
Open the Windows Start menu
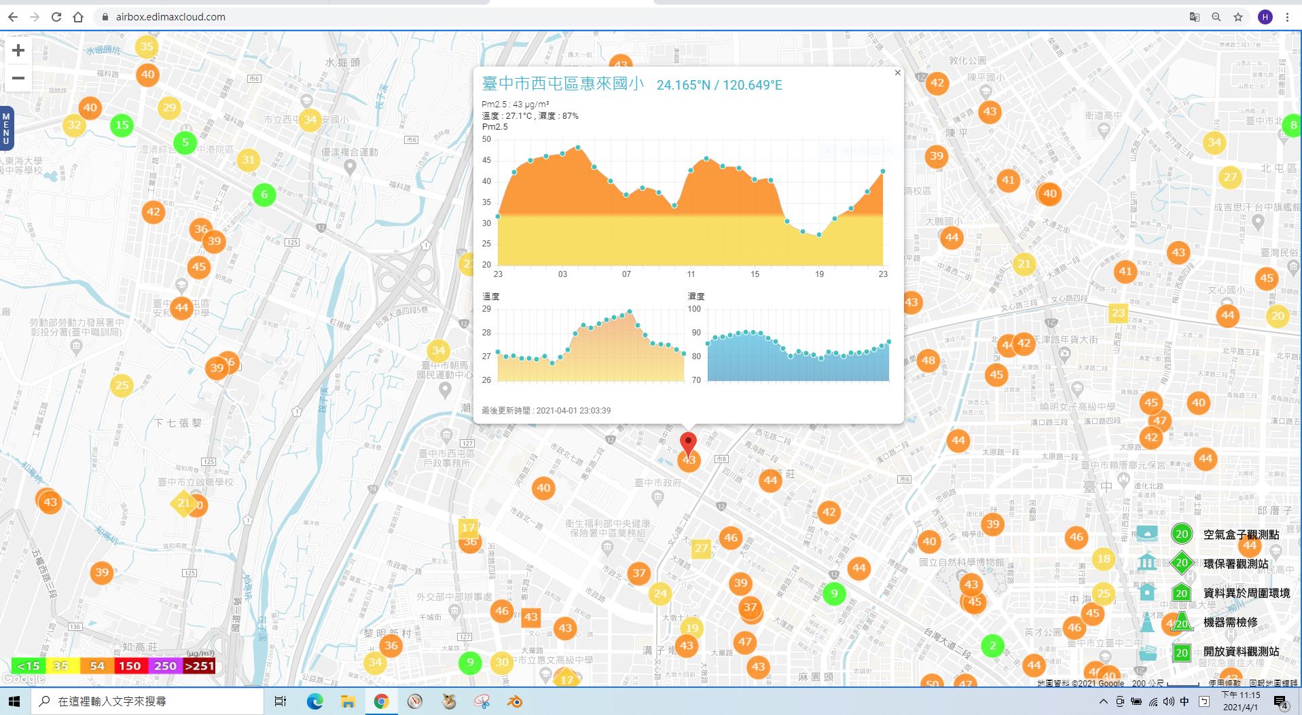point(14,701)
